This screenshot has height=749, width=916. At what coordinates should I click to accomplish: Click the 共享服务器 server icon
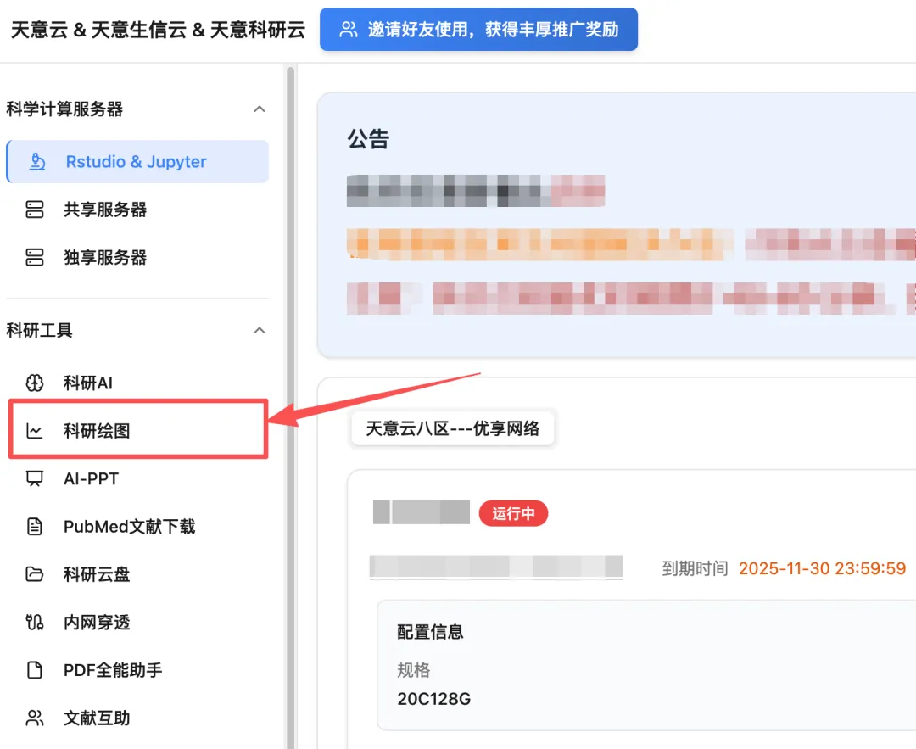36,210
